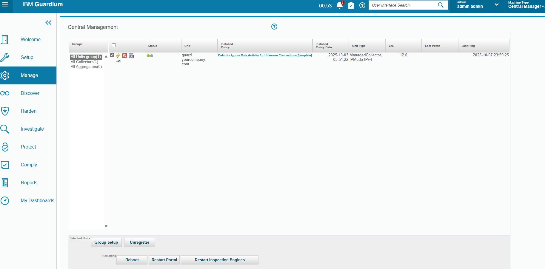Image resolution: width=545 pixels, height=269 pixels.
Task: Open the Welcome menu
Action: point(31,39)
